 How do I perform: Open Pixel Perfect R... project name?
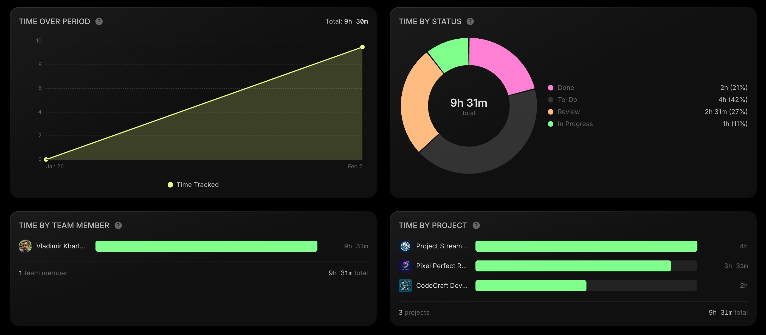[x=441, y=266]
